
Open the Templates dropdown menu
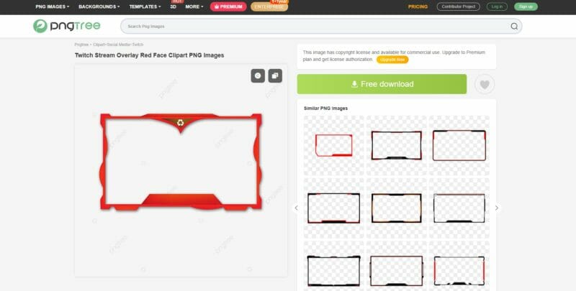click(145, 6)
